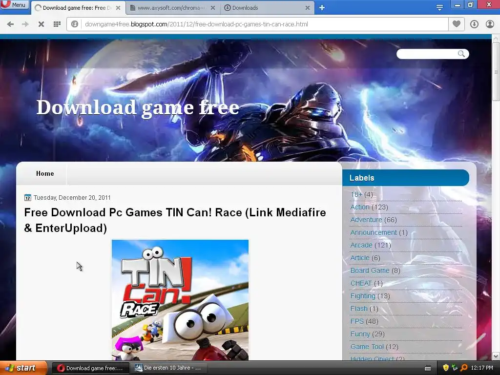Go forward with the forward arrow
500x375 pixels.
[25, 24]
